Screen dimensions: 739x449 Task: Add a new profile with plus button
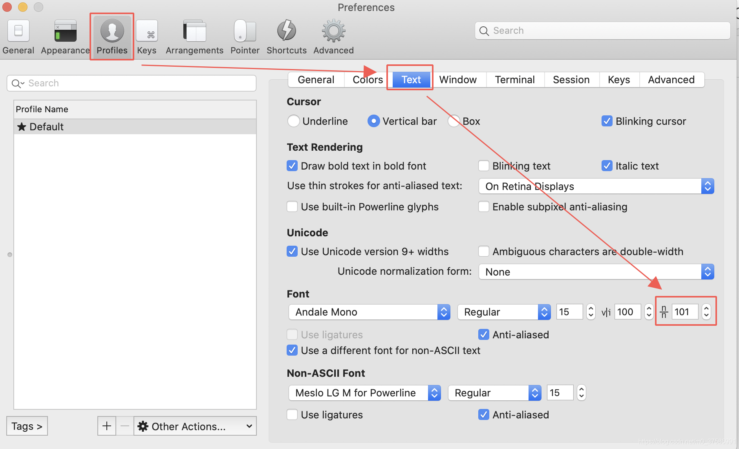[x=107, y=426]
